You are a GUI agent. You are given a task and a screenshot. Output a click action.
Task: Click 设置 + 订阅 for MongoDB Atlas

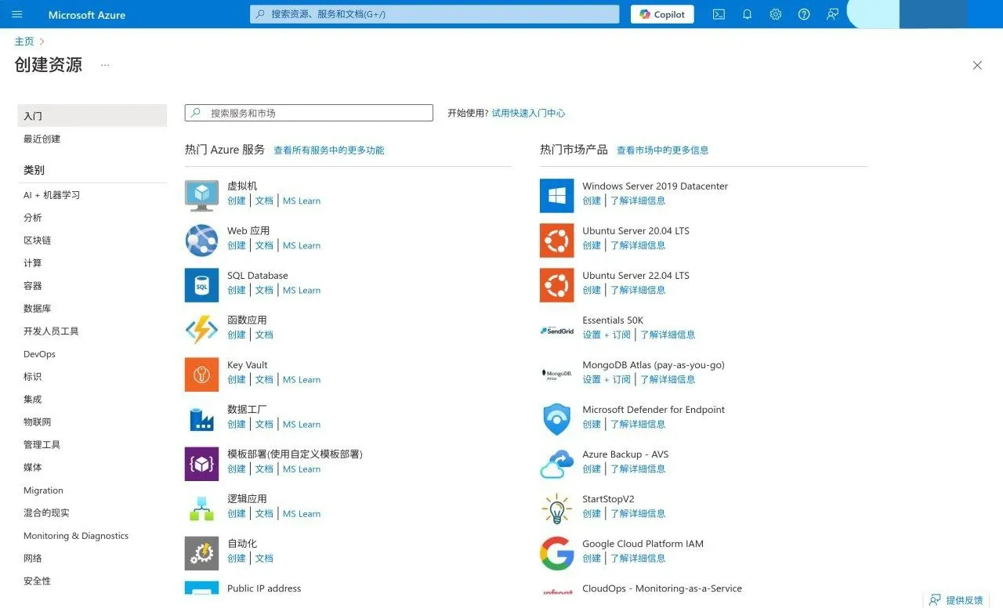[607, 379]
